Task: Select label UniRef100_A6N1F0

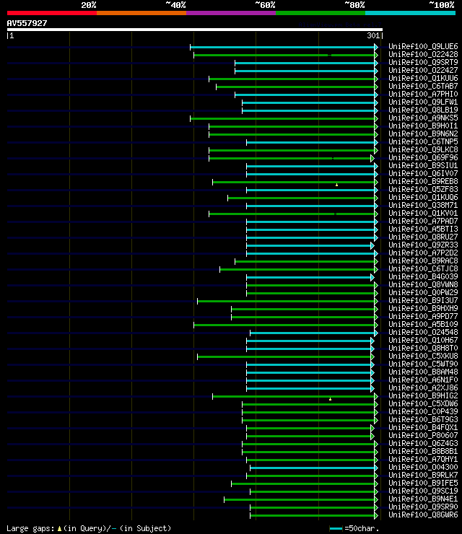Action: (423, 380)
